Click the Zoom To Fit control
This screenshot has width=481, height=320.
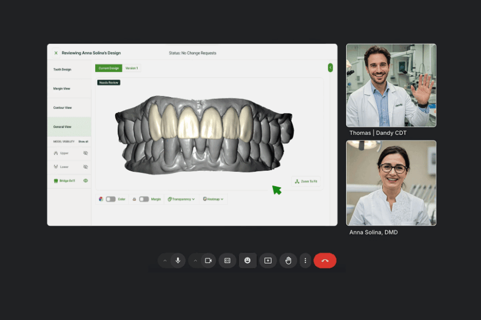(306, 181)
